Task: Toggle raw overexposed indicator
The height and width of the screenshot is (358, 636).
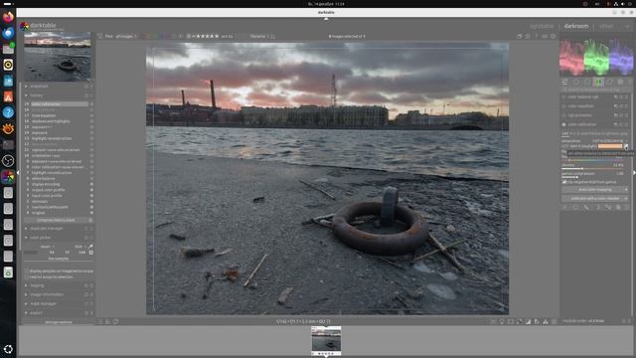Action: click(x=519, y=321)
